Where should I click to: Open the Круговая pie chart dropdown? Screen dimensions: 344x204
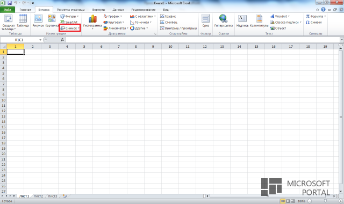113,23
